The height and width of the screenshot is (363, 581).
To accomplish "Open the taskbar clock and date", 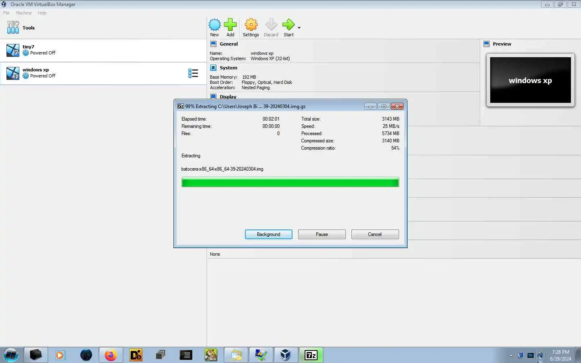I will coord(560,355).
